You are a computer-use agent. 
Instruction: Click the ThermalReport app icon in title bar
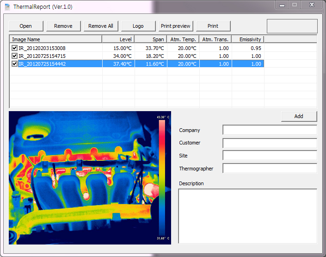click(7, 7)
